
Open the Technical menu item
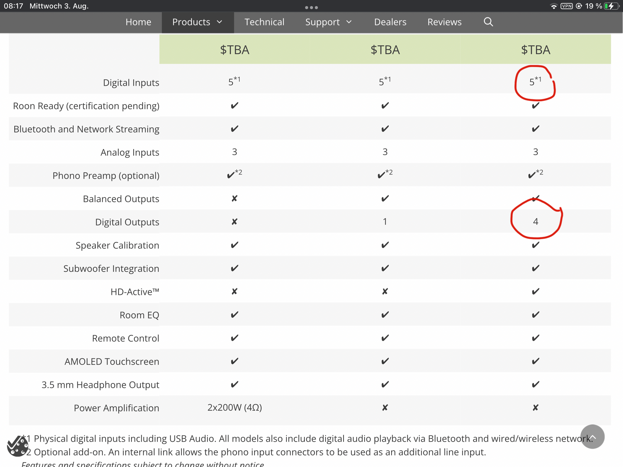(x=264, y=22)
